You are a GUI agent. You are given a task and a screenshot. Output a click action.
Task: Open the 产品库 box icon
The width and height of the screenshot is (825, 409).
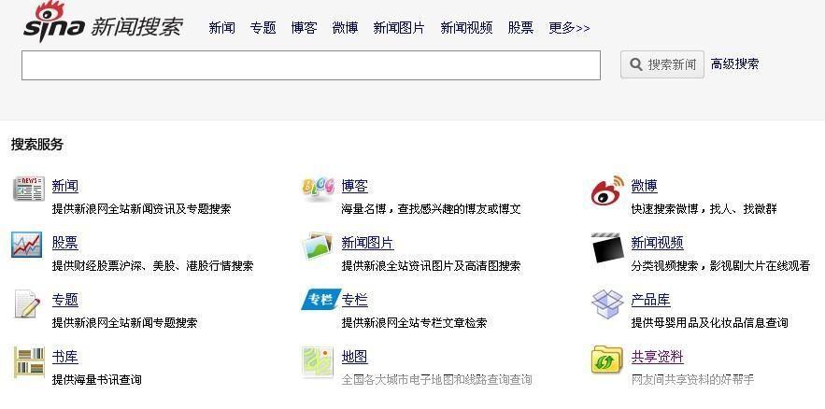607,303
